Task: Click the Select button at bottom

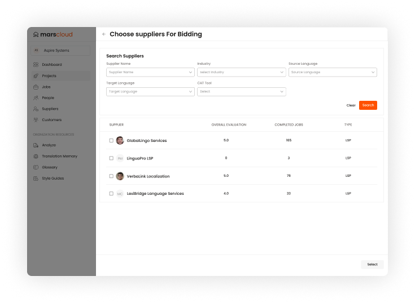Action: pyautogui.click(x=372, y=264)
